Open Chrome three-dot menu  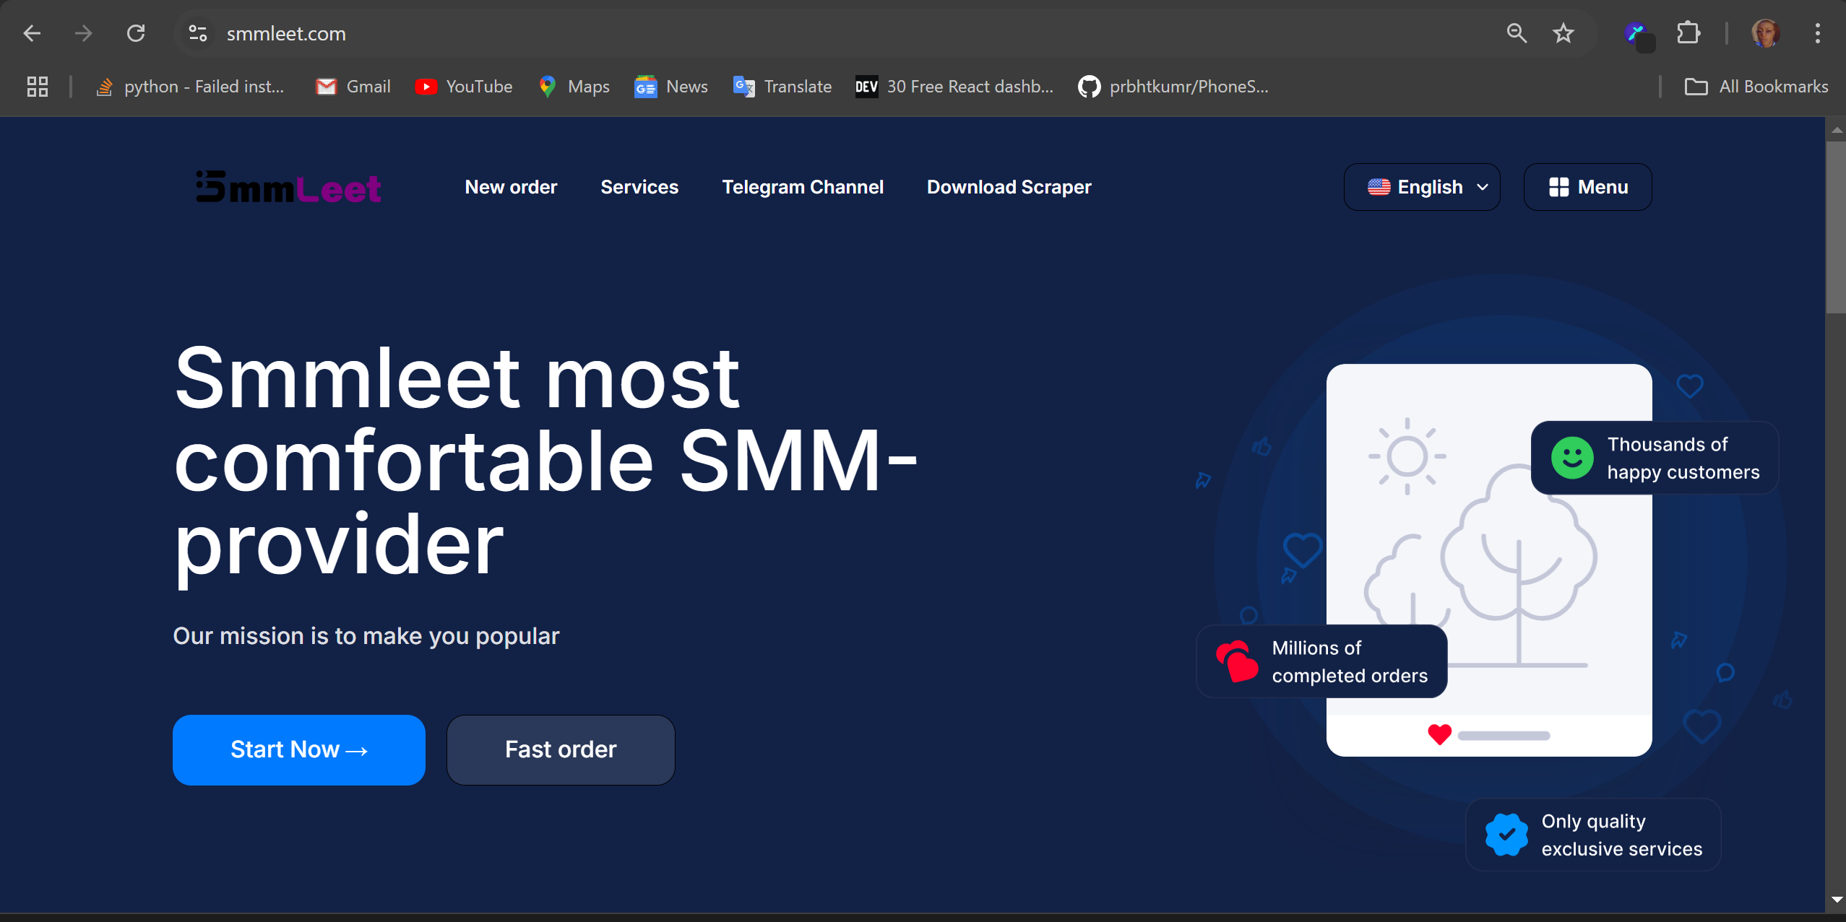point(1818,33)
